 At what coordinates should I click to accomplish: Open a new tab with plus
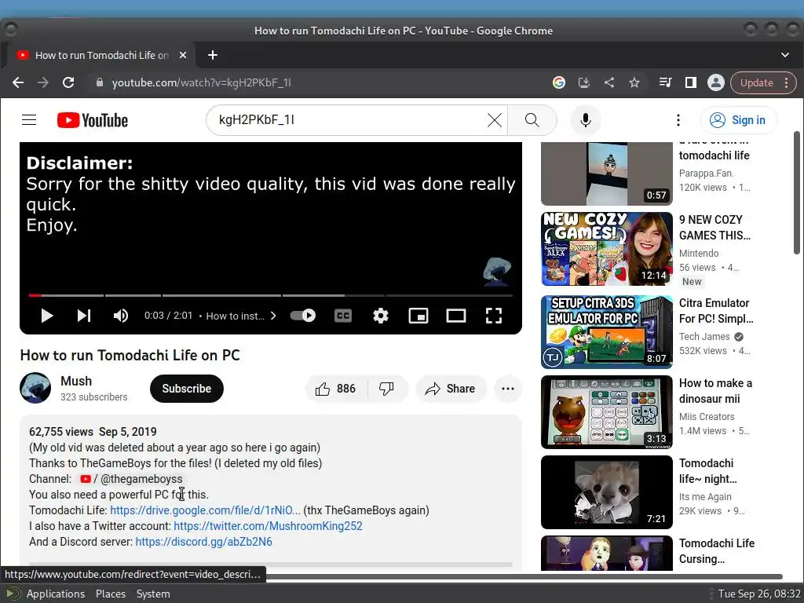(213, 55)
